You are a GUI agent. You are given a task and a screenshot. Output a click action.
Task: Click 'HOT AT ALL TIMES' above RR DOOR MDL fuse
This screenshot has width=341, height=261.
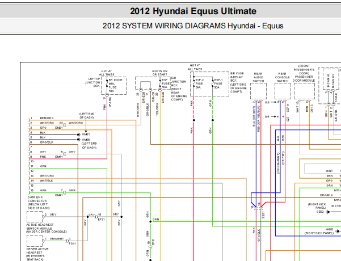click(107, 73)
